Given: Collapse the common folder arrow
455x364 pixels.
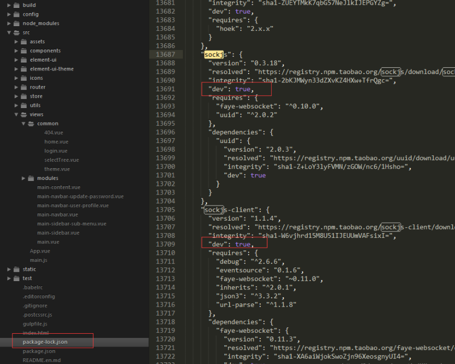Looking at the screenshot, I should coord(24,124).
